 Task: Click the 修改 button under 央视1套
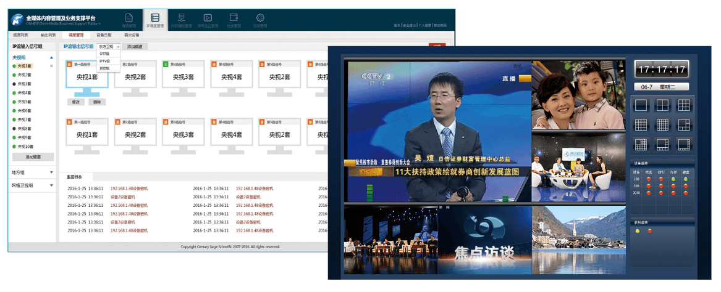coord(76,102)
